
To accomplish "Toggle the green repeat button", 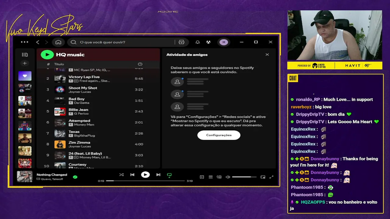I will (169, 175).
